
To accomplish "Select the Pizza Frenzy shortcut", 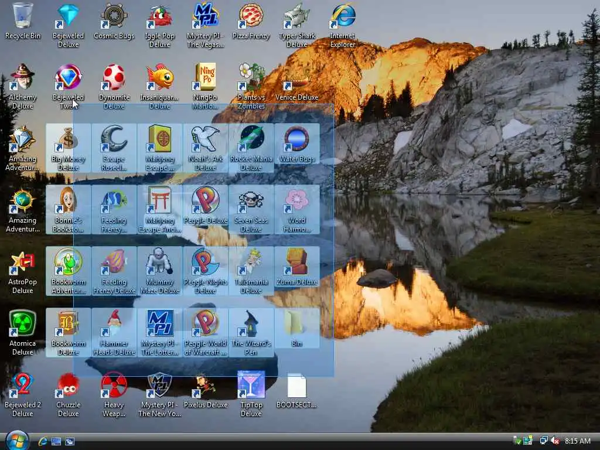I will [251, 21].
